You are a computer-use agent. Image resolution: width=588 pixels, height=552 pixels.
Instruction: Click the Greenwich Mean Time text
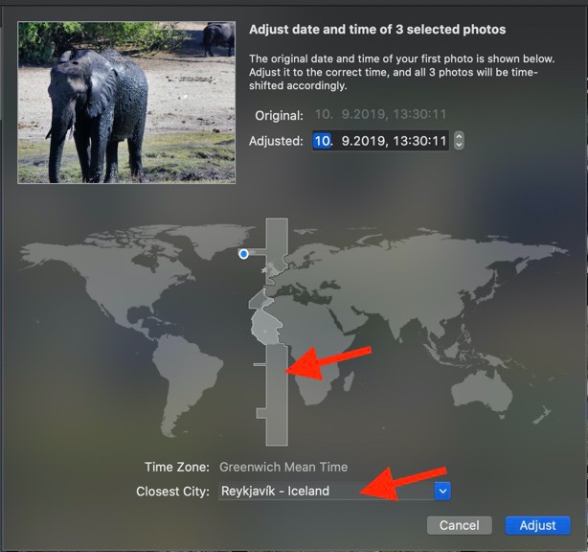283,468
